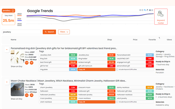175x109 pixels.
Task: Copy all tags for Moon Choker listing
Action: click(96, 102)
